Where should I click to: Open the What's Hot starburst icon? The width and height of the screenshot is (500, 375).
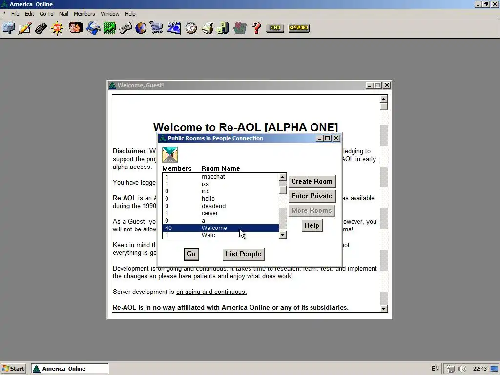(58, 28)
